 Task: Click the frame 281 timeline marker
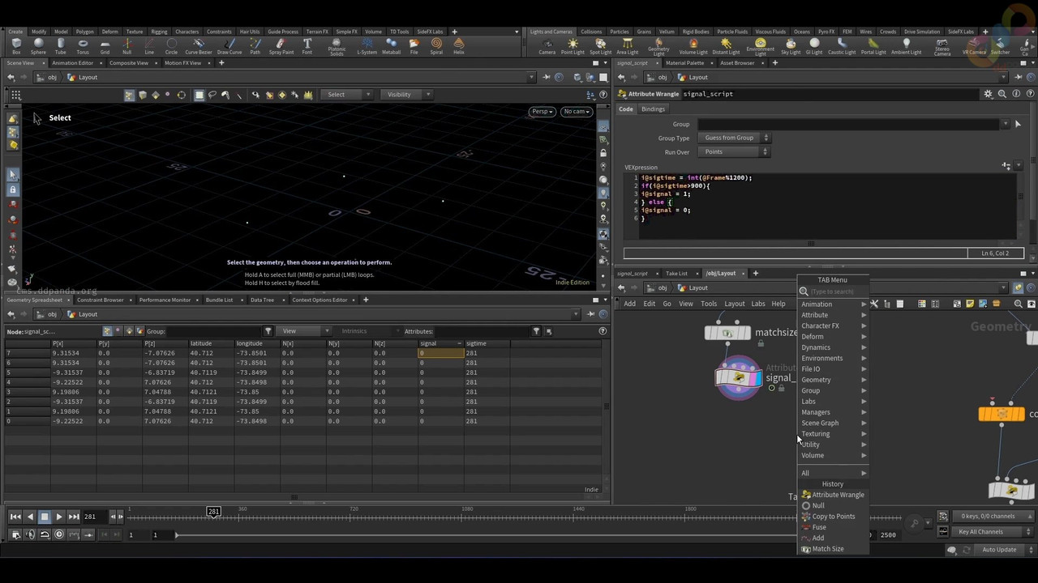coord(213,512)
